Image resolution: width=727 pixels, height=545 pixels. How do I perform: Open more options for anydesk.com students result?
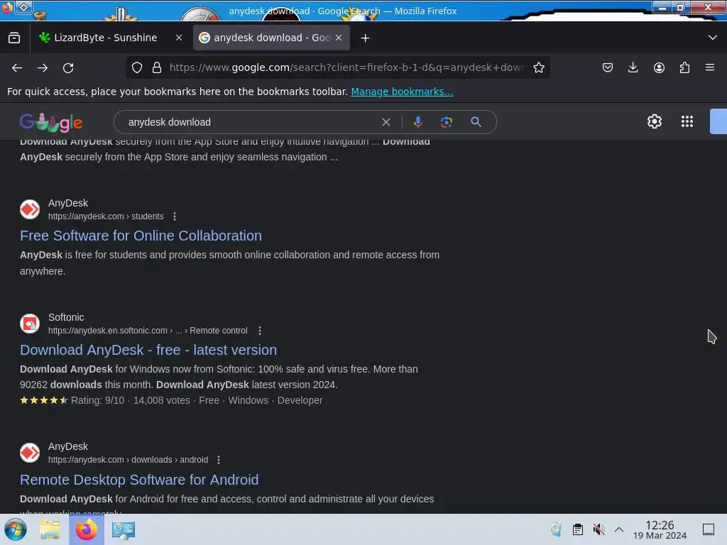(175, 216)
